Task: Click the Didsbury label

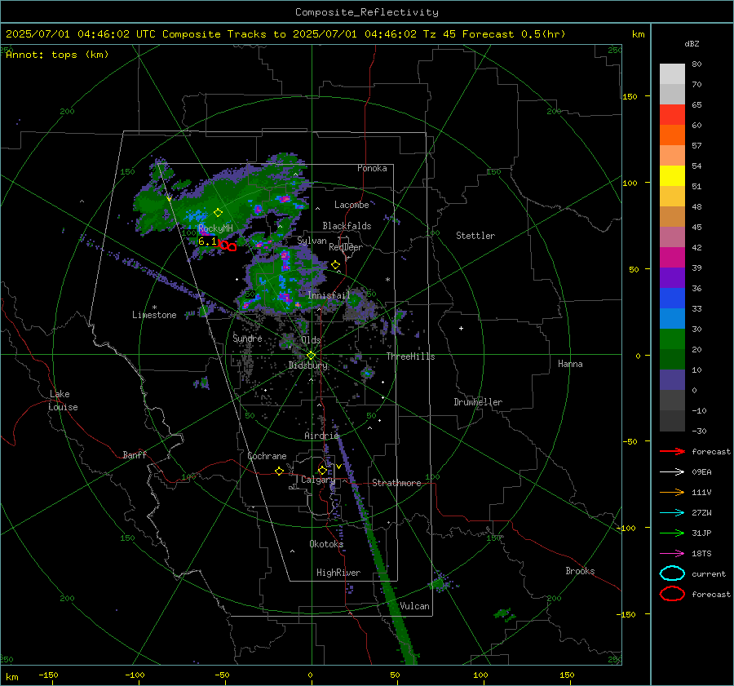Action: (308, 365)
